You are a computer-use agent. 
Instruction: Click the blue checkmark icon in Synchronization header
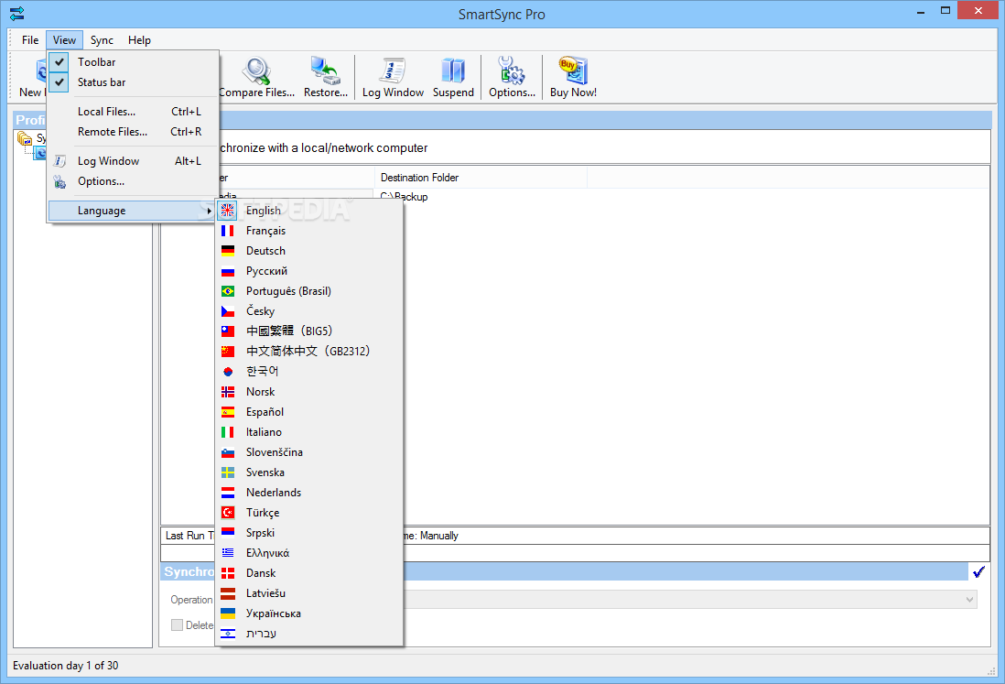point(978,571)
